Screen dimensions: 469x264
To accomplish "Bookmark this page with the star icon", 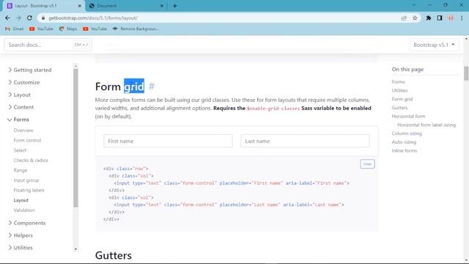I will tap(415, 18).
